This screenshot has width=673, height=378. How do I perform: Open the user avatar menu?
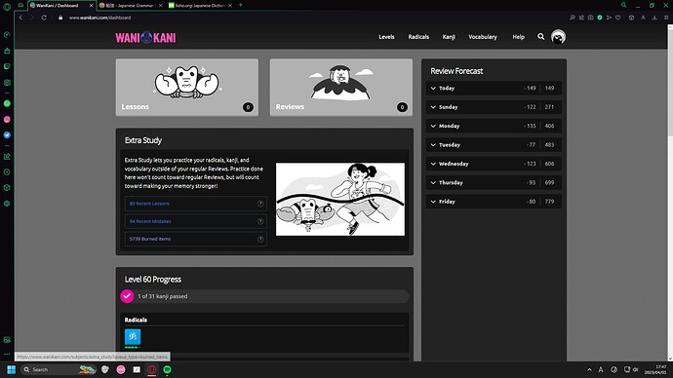click(558, 37)
